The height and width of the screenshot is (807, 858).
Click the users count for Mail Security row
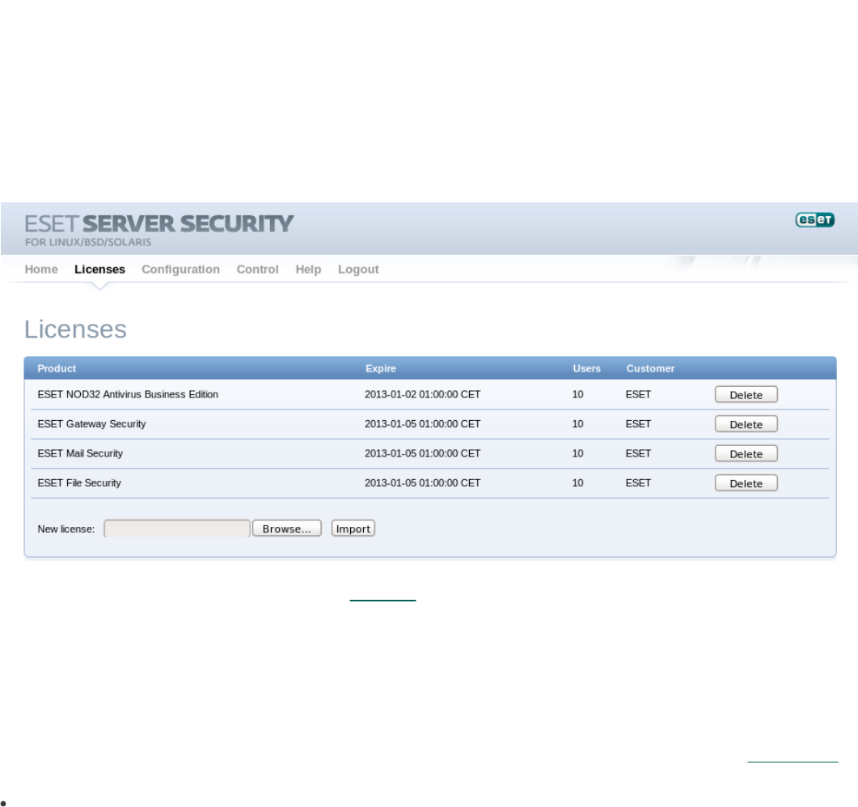point(577,453)
